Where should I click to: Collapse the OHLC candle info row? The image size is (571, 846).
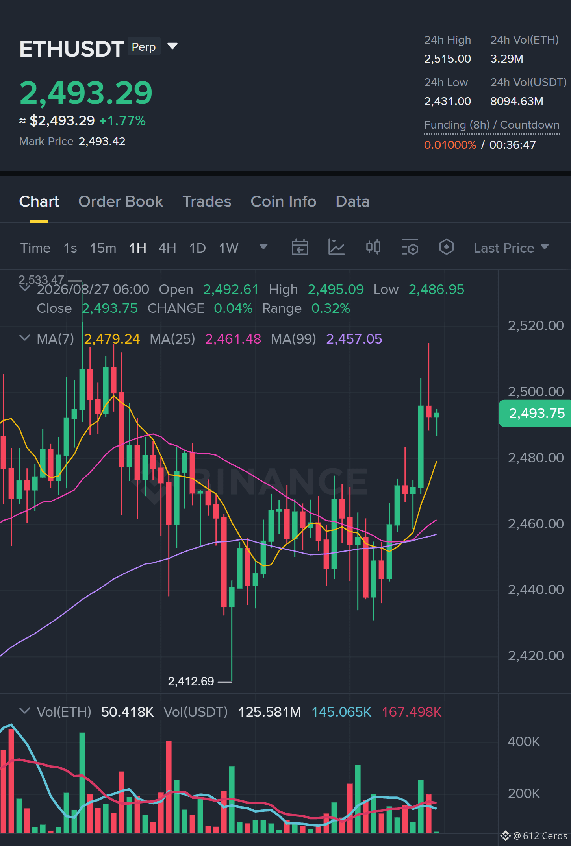pos(24,288)
